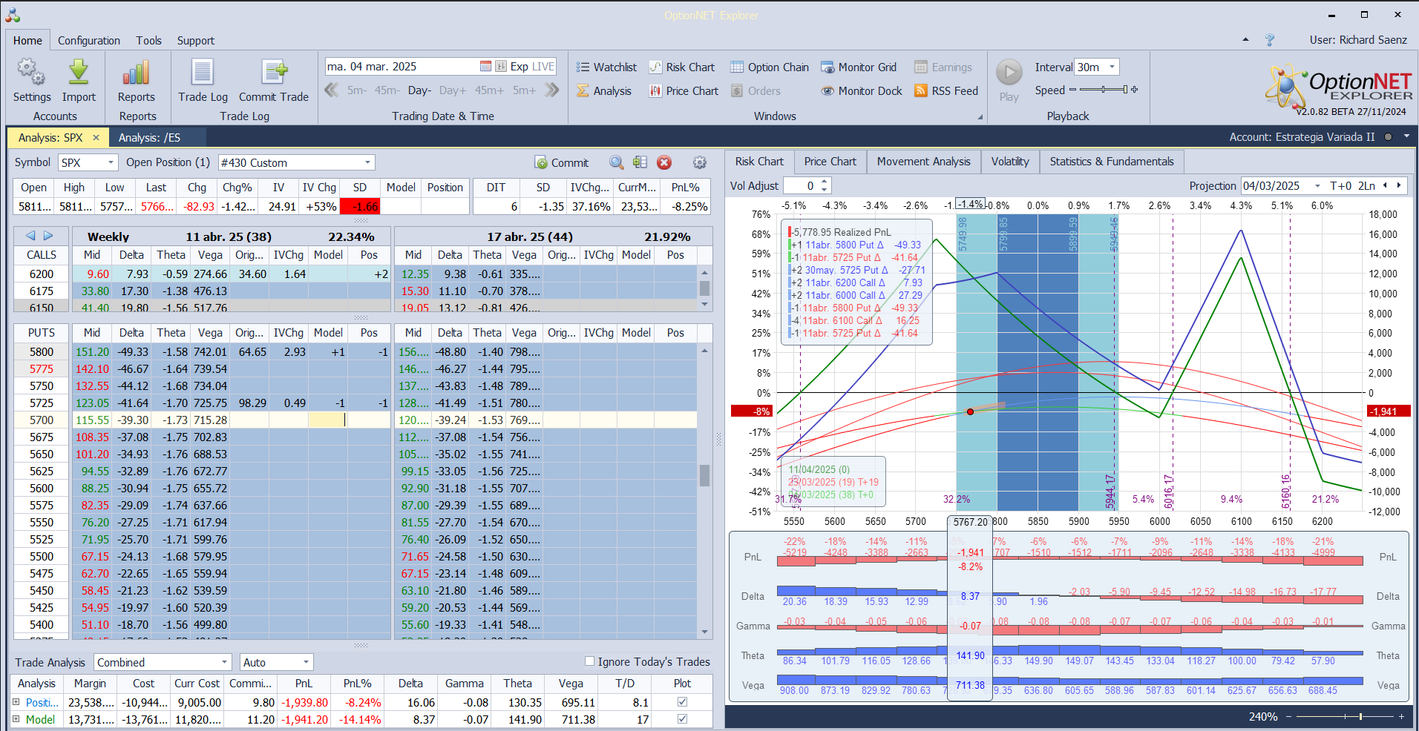Open Statistics & Fundamentals tab
The image size is (1419, 731).
pyautogui.click(x=1112, y=162)
